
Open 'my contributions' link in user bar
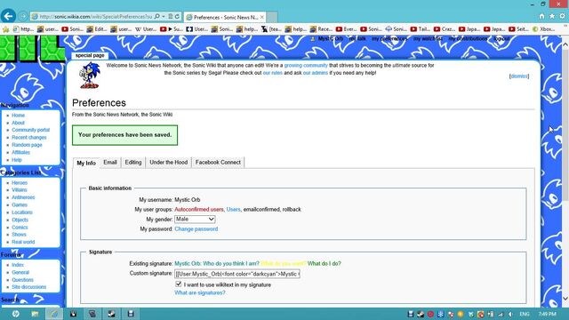(468, 38)
